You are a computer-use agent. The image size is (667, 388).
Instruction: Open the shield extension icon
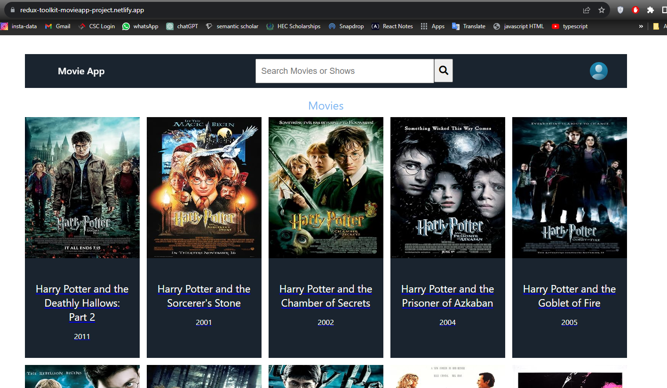click(x=620, y=10)
